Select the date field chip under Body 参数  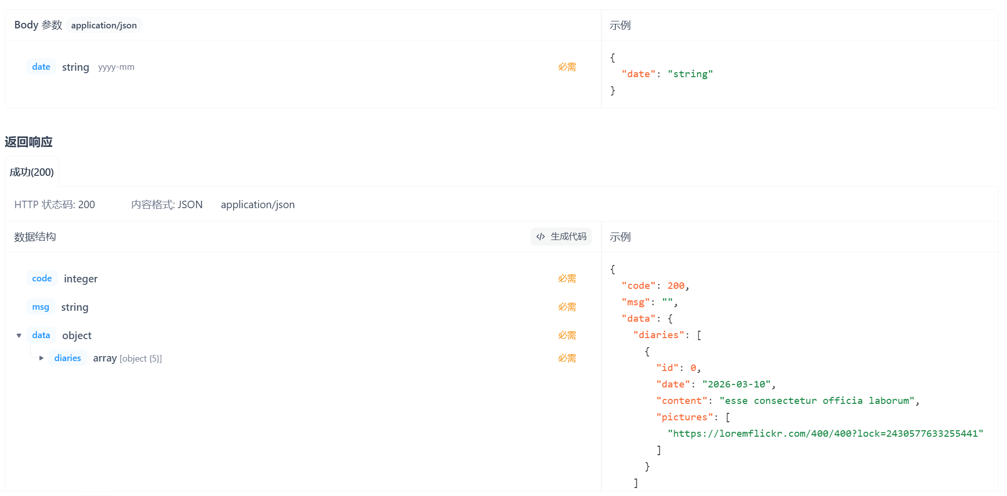pos(41,66)
